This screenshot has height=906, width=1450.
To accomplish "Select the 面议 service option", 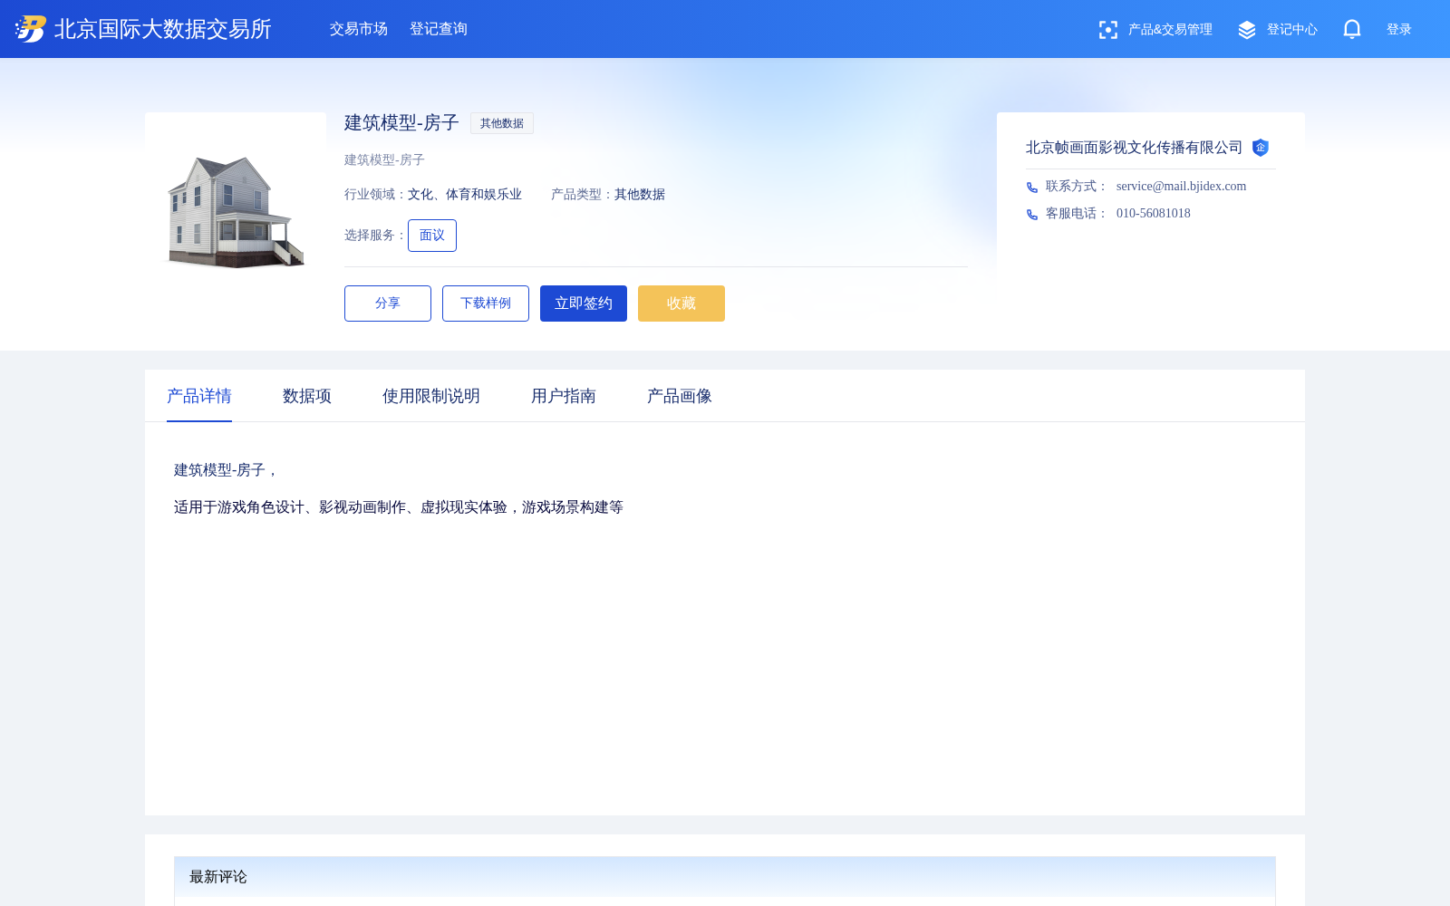I will [x=432, y=236].
